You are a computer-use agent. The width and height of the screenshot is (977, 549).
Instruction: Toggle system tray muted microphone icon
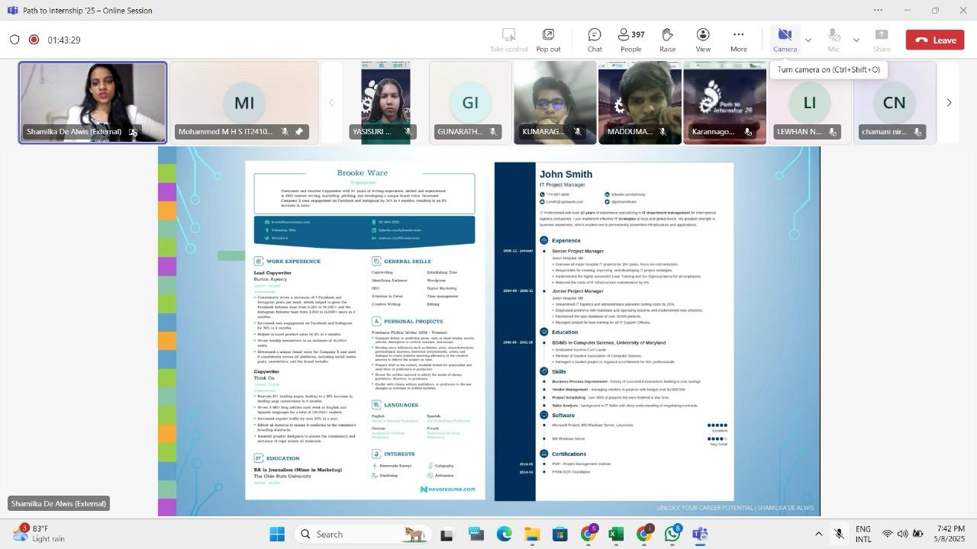coord(839,535)
